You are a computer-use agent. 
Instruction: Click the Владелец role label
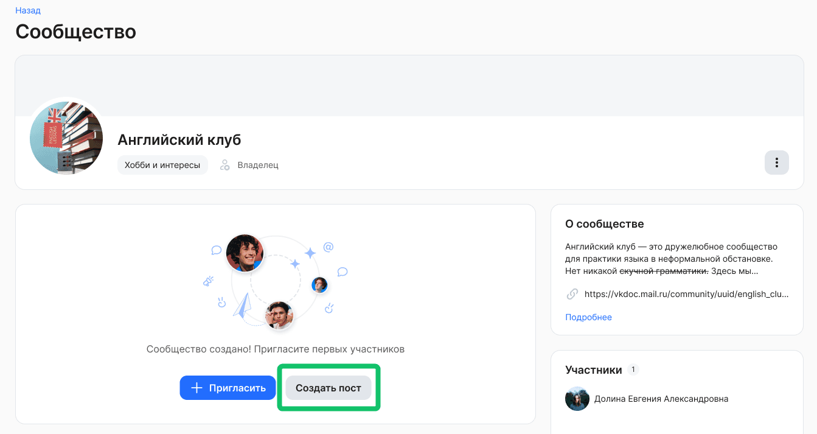coord(258,165)
